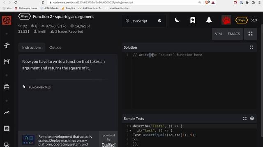Open the JavaScript language dropdown
263x147 pixels.
pyautogui.click(x=144, y=21)
